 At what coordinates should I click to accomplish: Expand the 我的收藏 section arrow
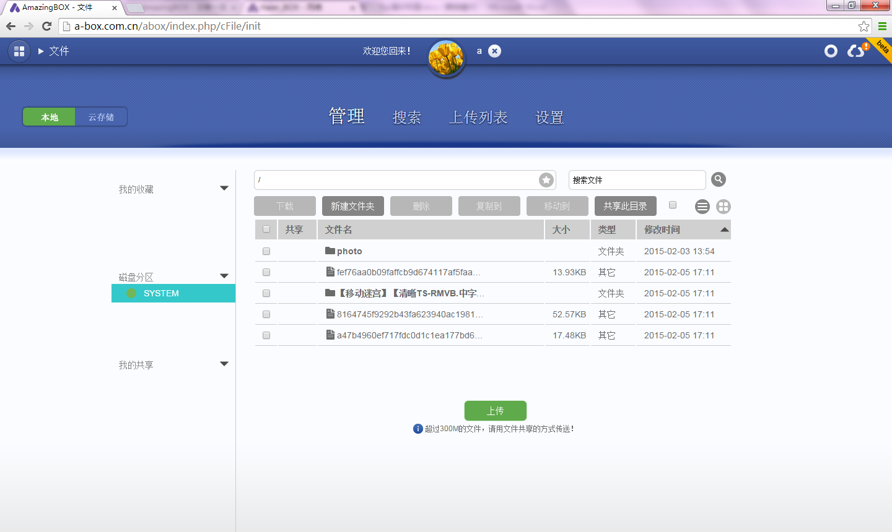pyautogui.click(x=224, y=188)
